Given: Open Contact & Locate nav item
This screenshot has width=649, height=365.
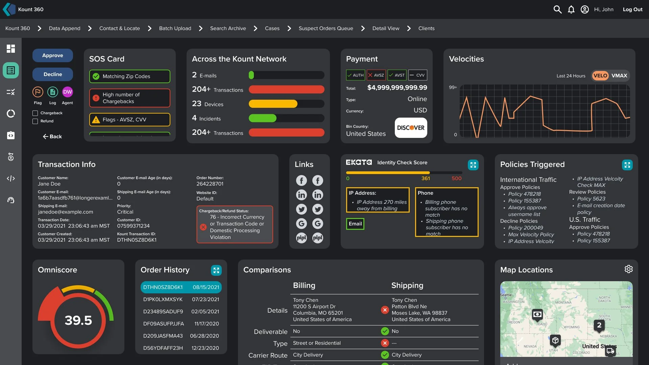Looking at the screenshot, I should [120, 28].
